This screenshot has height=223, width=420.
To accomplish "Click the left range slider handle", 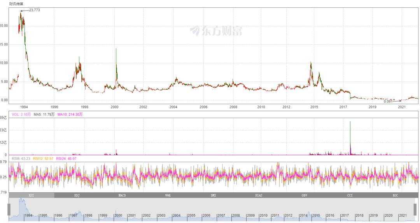I will tap(9, 209).
